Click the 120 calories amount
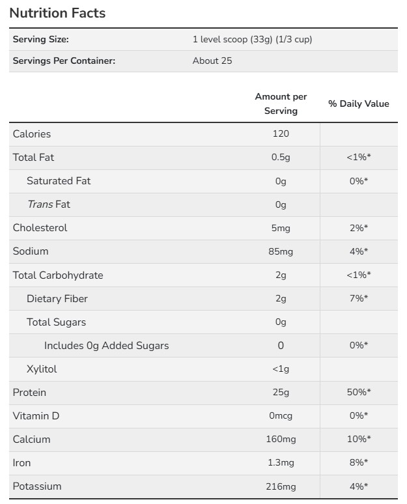 click(x=281, y=134)
